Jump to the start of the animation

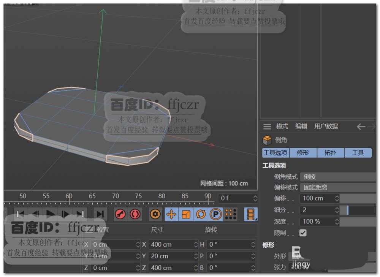tap(20, 214)
